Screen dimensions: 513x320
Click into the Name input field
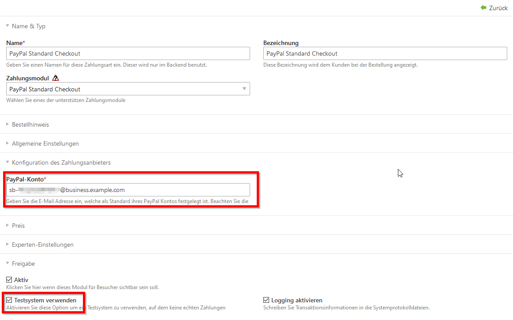(x=128, y=53)
